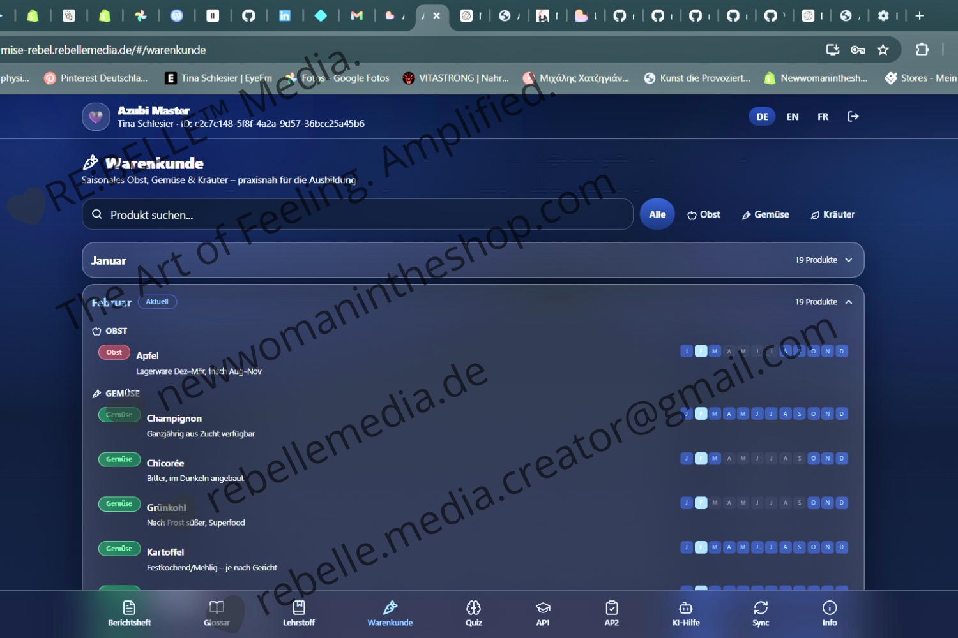Open the Quiz section
The image size is (958, 638).
click(x=473, y=613)
